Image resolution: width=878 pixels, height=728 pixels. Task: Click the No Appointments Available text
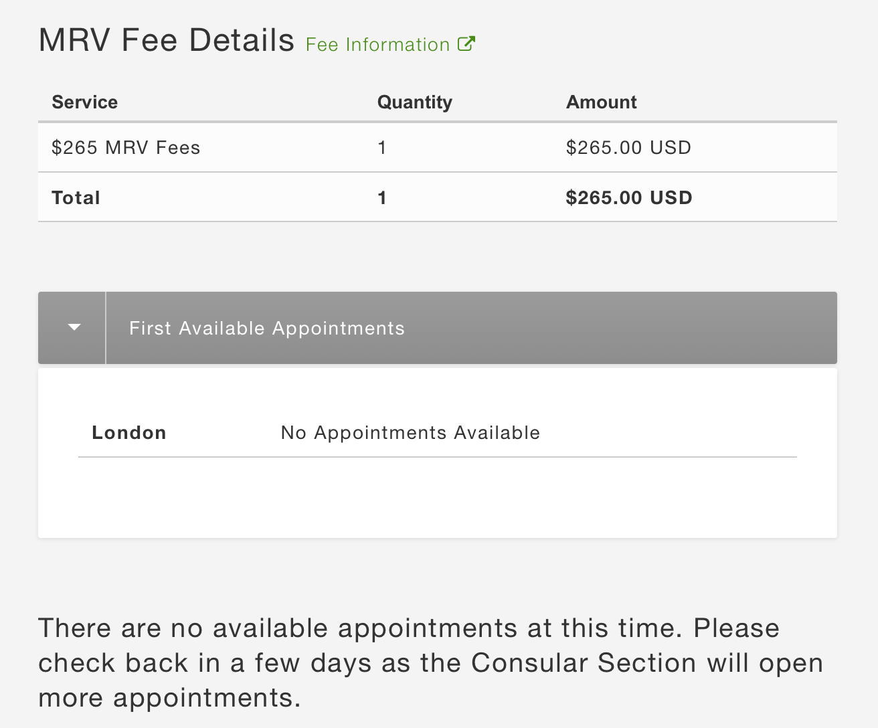point(410,432)
